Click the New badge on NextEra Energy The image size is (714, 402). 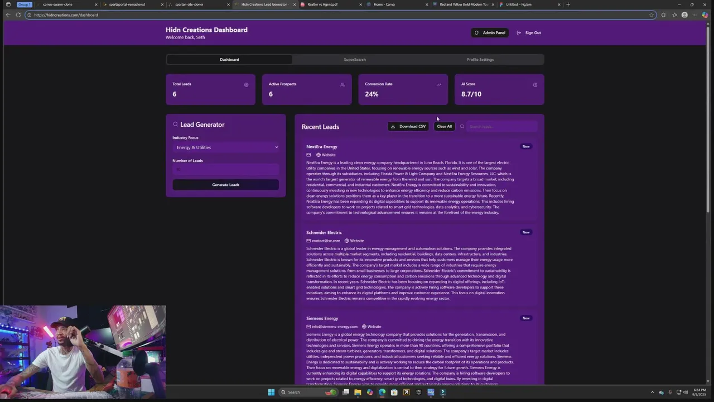[x=526, y=146]
